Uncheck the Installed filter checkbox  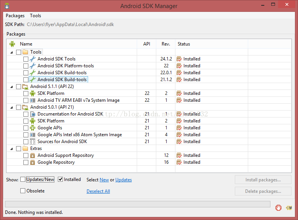(x=61, y=179)
